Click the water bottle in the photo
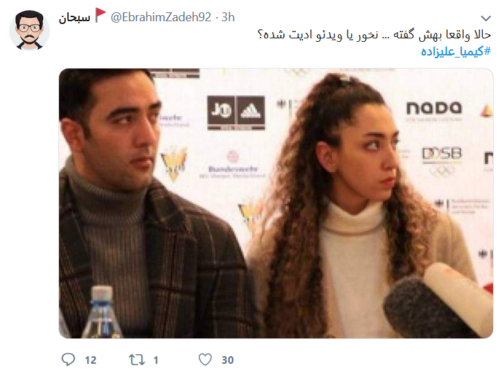 [x=101, y=312]
